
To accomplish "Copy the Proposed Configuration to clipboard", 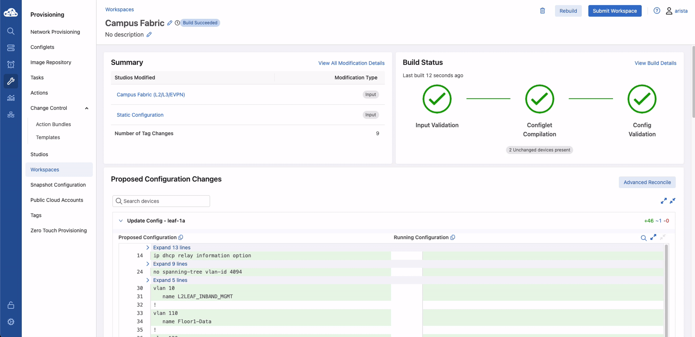I will point(181,237).
